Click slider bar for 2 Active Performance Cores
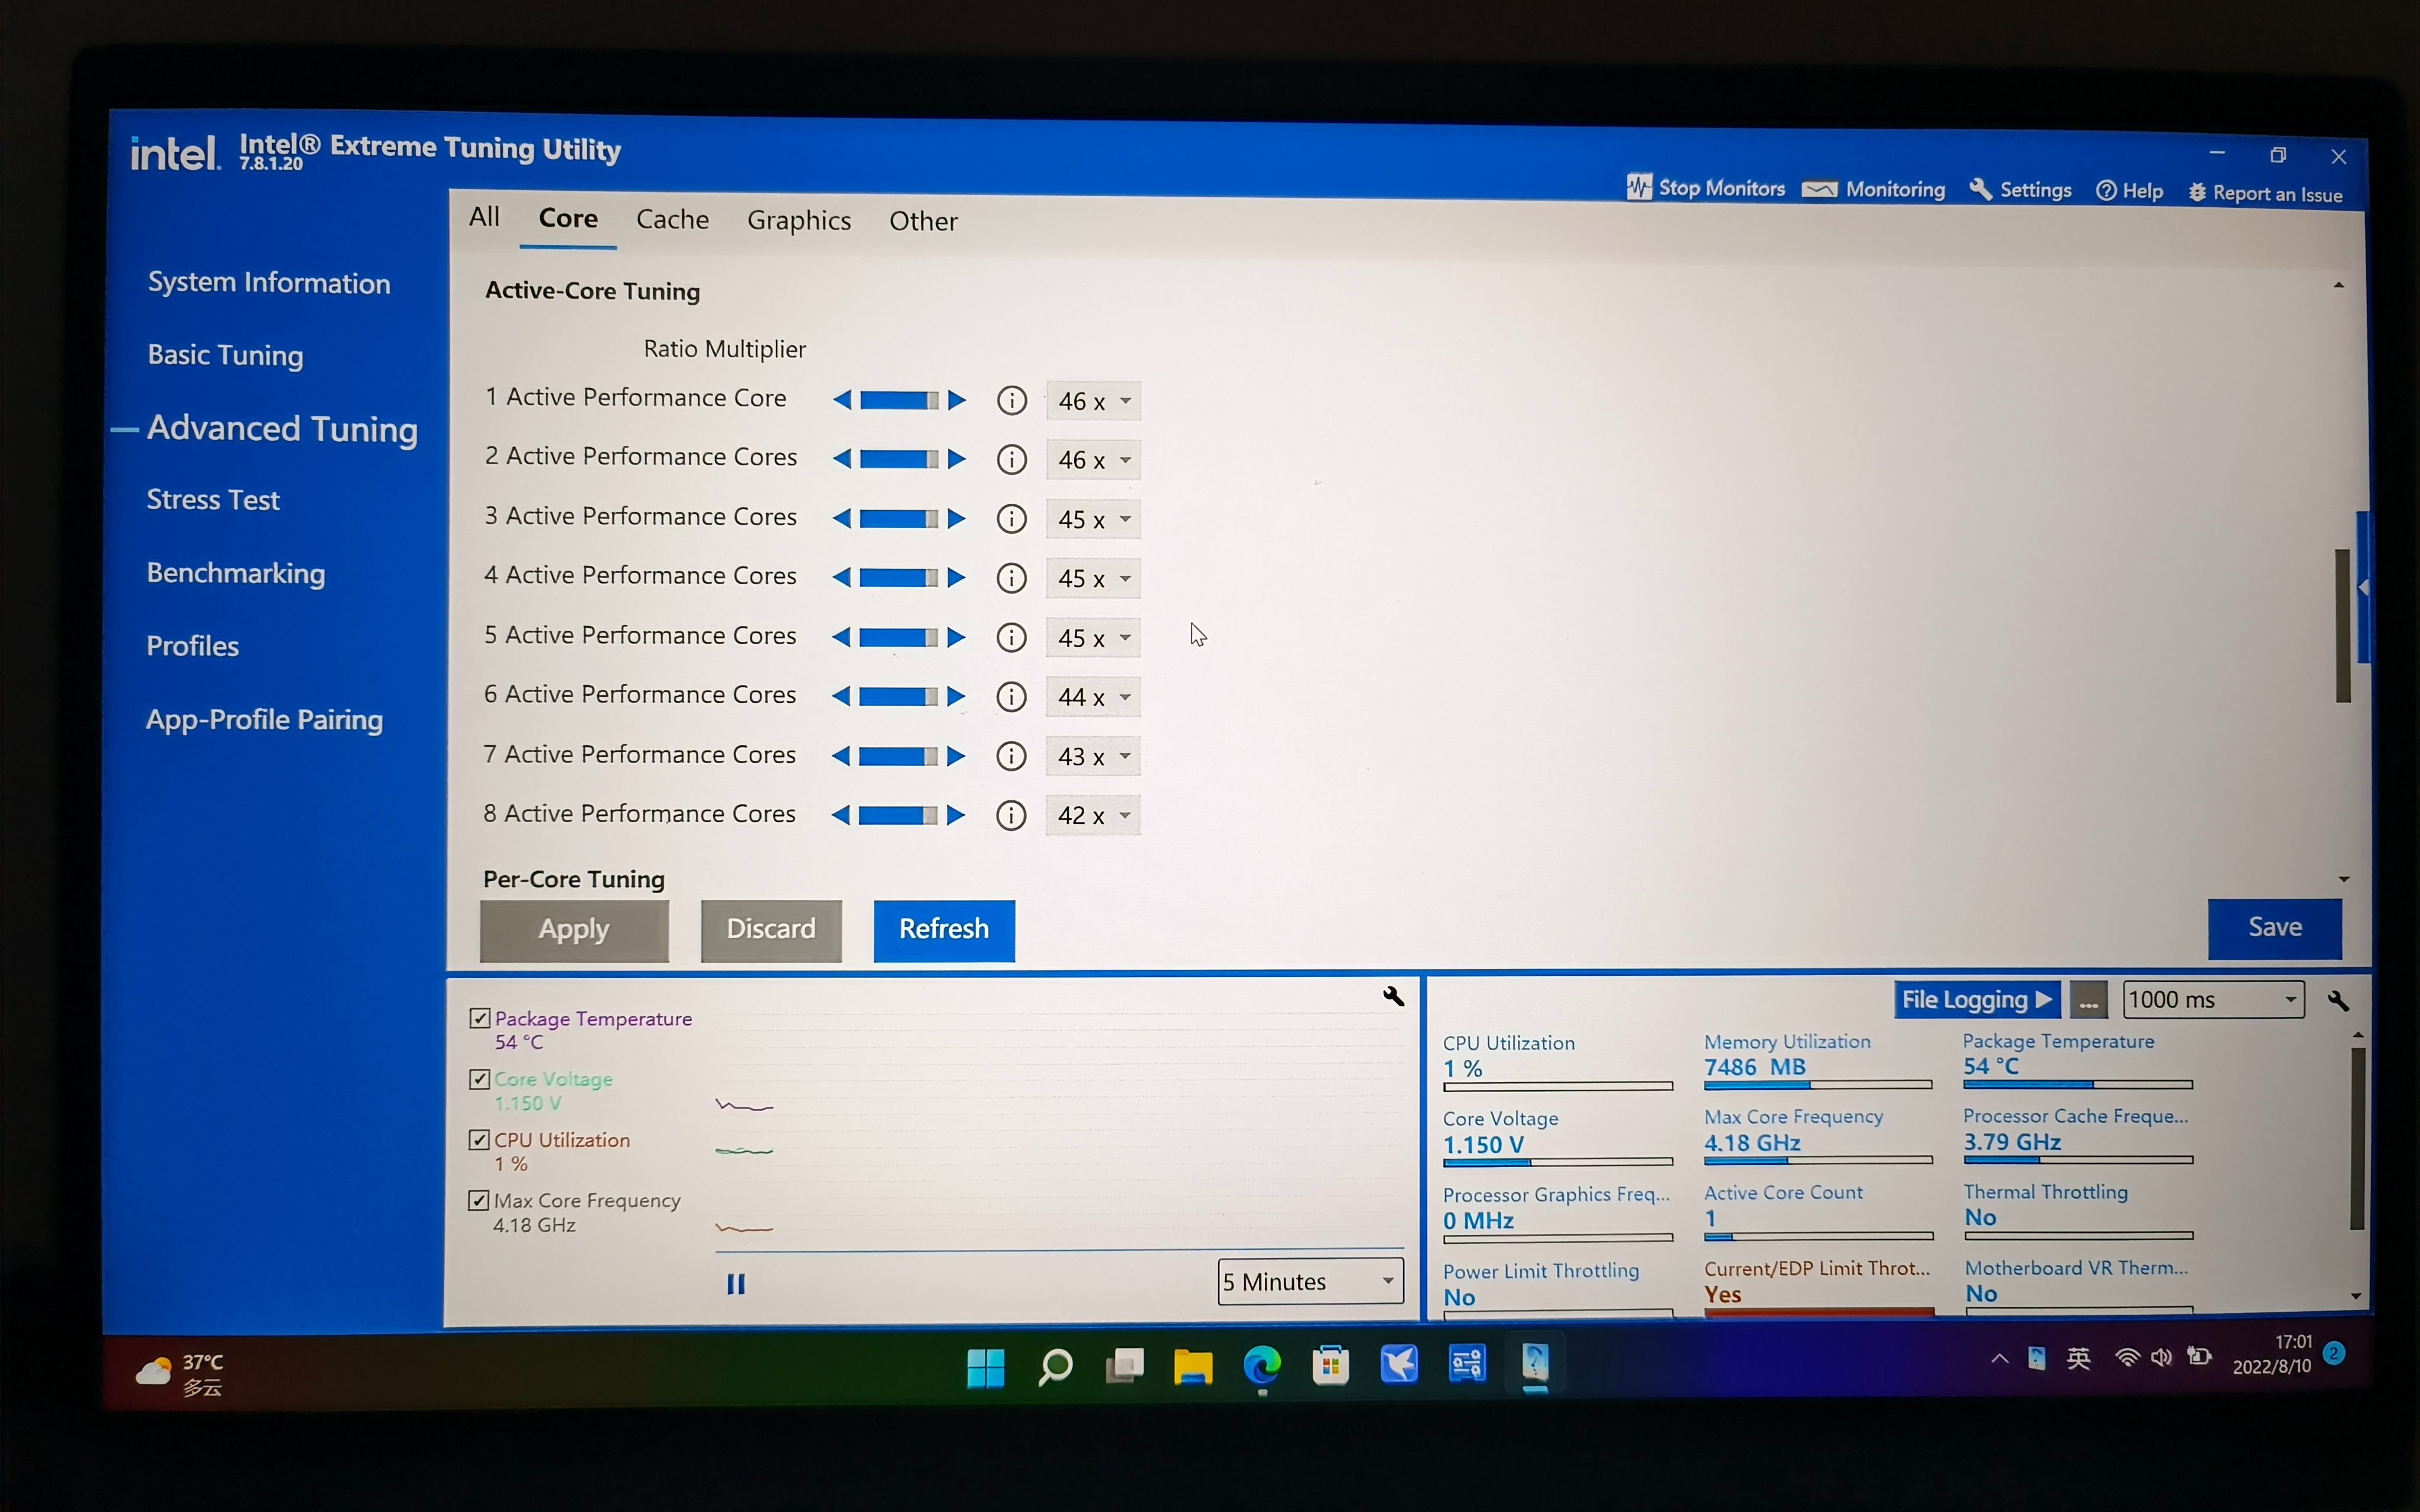This screenshot has width=2420, height=1512. click(899, 459)
